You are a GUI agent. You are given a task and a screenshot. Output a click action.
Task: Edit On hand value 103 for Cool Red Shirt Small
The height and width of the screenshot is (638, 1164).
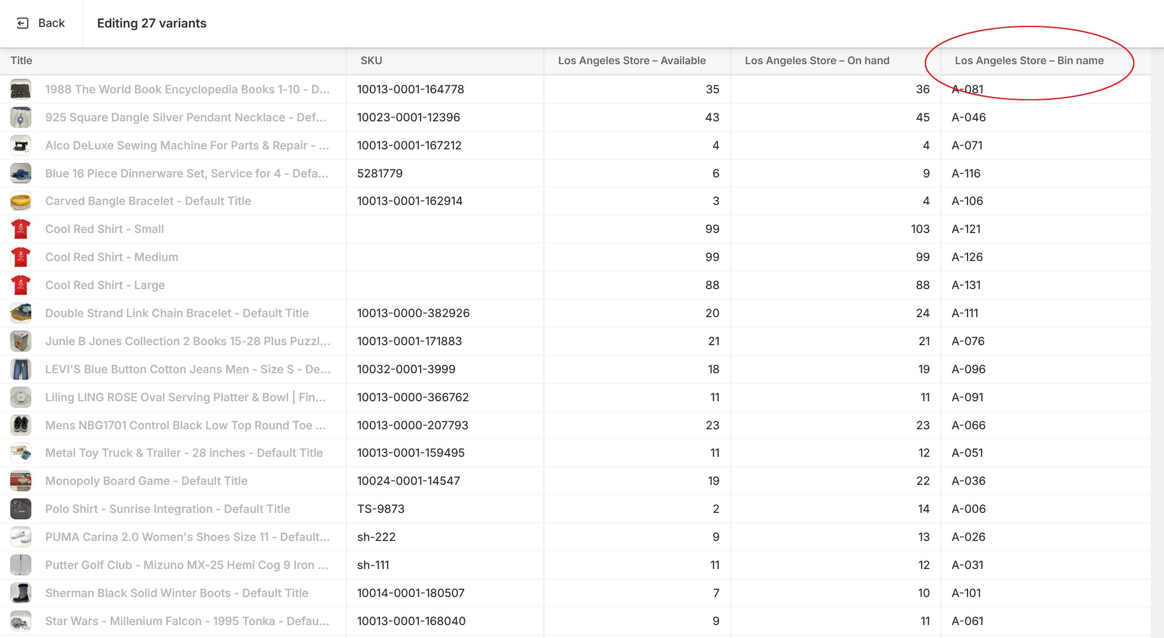point(836,229)
